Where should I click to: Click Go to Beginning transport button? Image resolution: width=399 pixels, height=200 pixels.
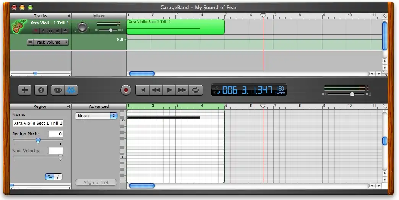[x=143, y=90]
